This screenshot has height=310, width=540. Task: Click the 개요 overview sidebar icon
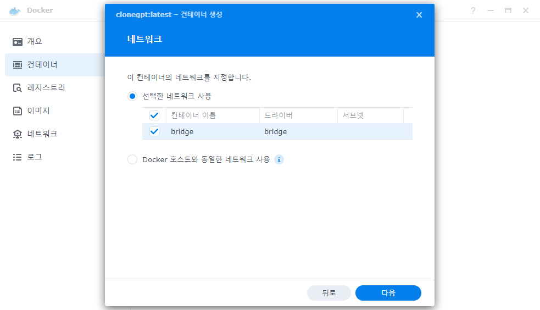(18, 42)
